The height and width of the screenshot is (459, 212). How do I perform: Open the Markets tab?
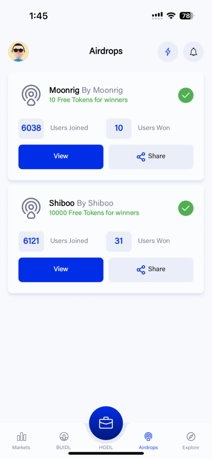point(21,441)
